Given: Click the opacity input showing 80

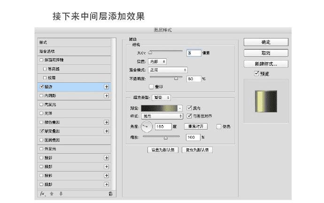Looking at the screenshot, I should 193,79.
